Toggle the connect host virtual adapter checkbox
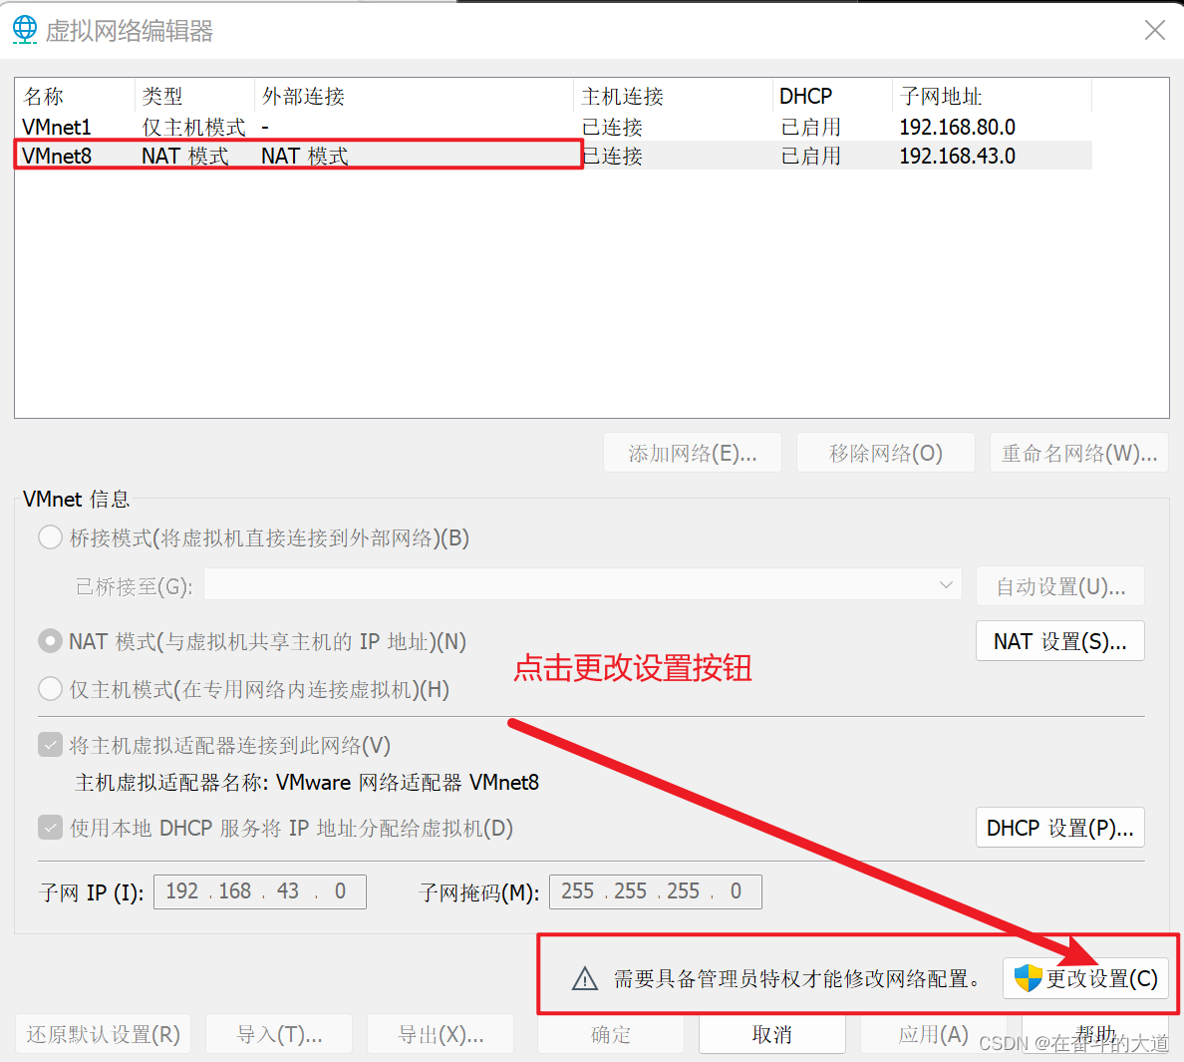The image size is (1184, 1062). click(x=50, y=746)
